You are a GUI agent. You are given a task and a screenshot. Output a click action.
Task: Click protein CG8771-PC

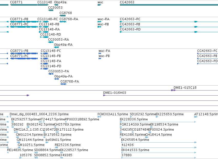(19, 56)
